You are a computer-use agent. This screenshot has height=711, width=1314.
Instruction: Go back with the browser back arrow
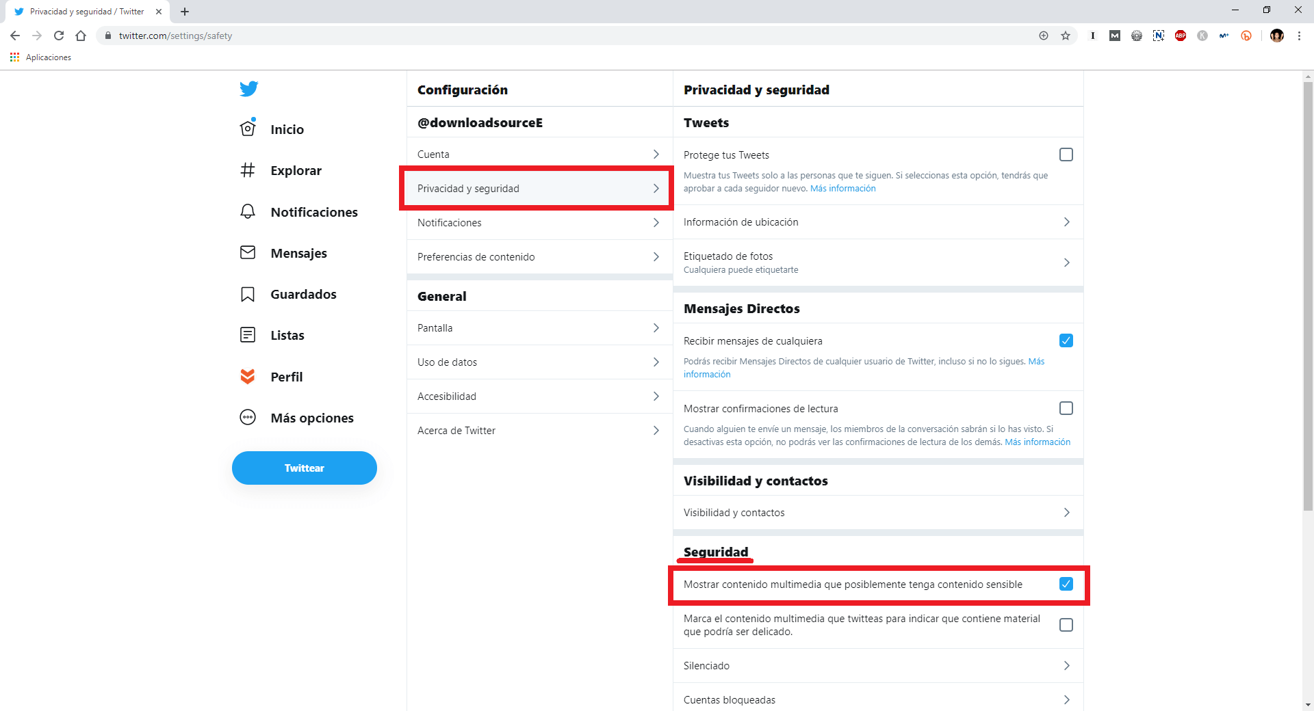(x=15, y=36)
